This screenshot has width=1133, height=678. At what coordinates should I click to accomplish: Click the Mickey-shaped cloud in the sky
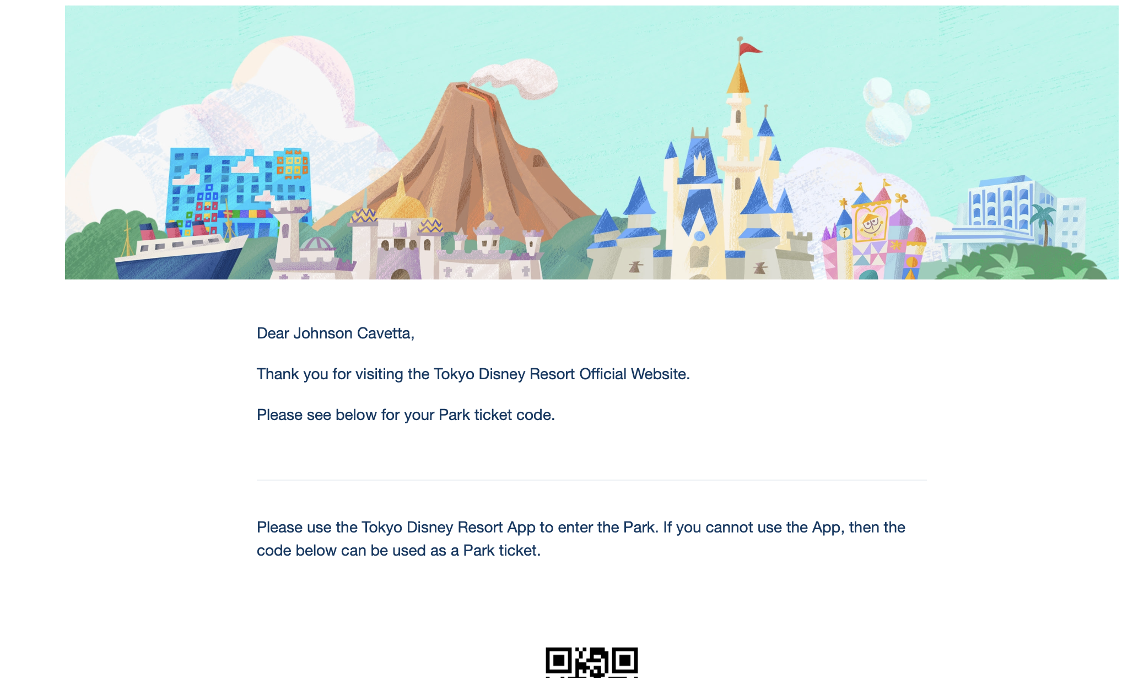pos(894,110)
